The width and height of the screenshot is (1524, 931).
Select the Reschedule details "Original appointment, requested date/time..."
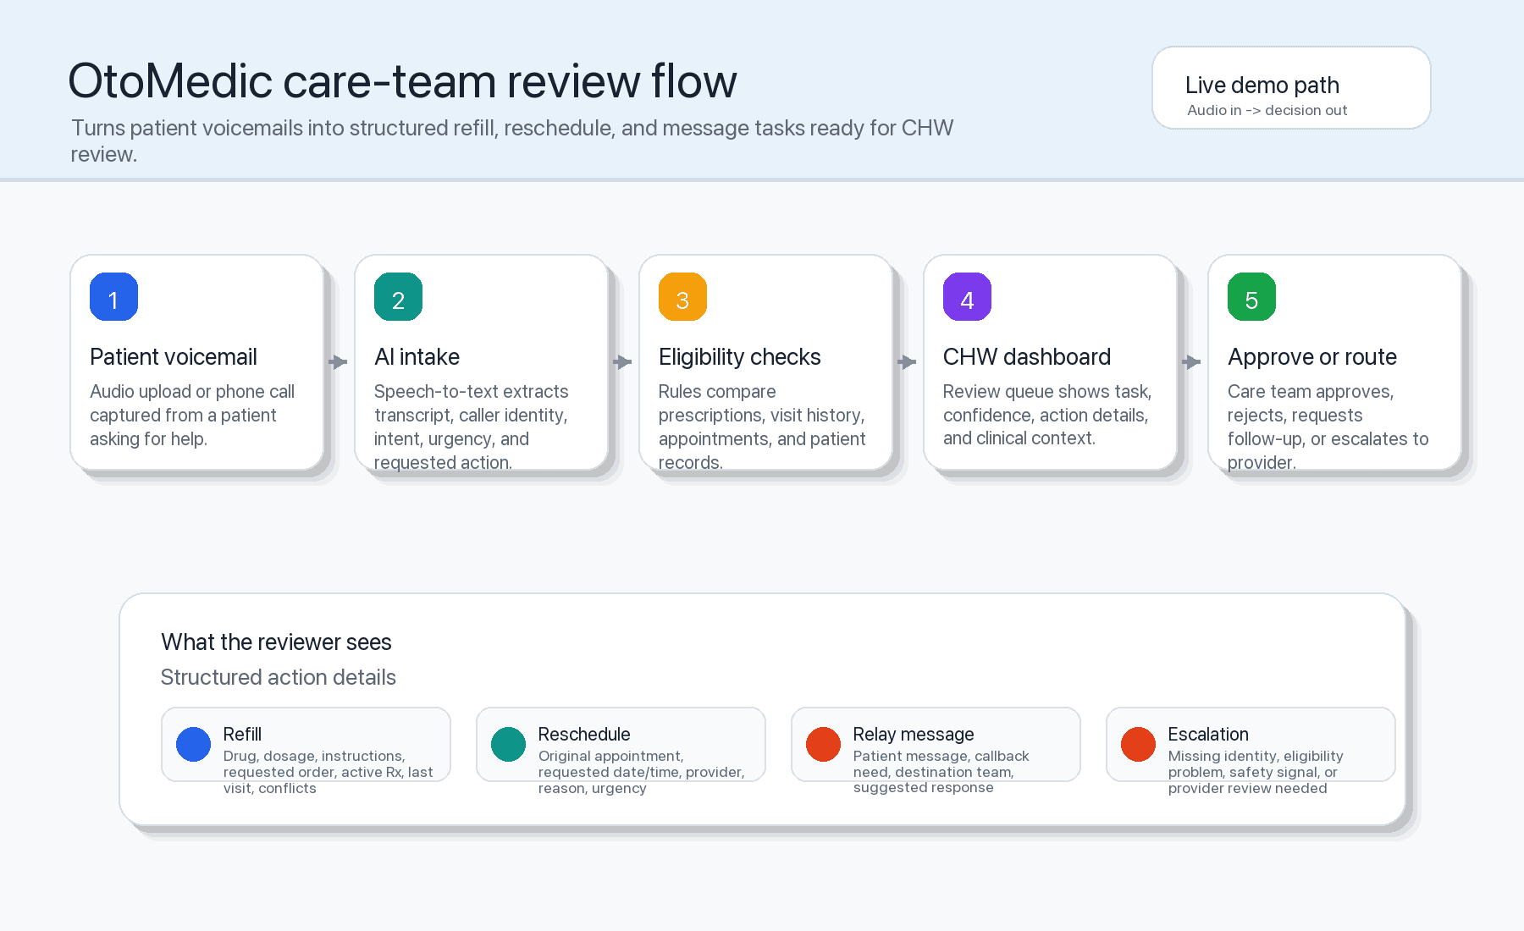click(642, 772)
